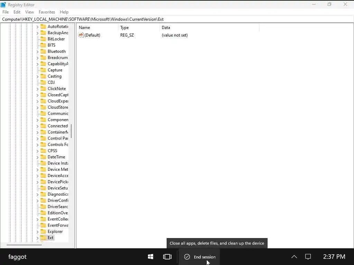Screen dimensions: 354x265
Task: Click the 2:37 PM taskbar clock
Action: [334, 257]
